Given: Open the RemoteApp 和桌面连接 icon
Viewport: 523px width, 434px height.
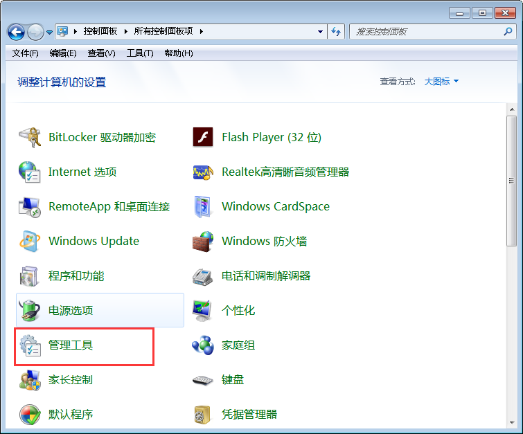Looking at the screenshot, I should pyautogui.click(x=30, y=207).
